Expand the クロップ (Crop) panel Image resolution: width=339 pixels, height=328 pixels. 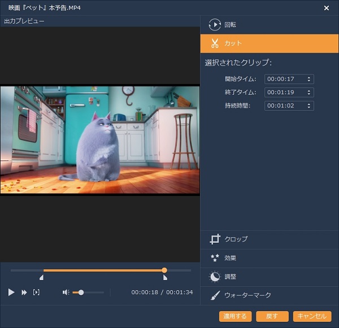pyautogui.click(x=269, y=239)
